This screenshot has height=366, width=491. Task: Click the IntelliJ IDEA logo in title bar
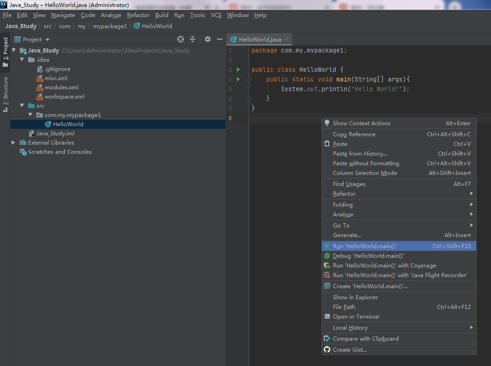click(4, 5)
